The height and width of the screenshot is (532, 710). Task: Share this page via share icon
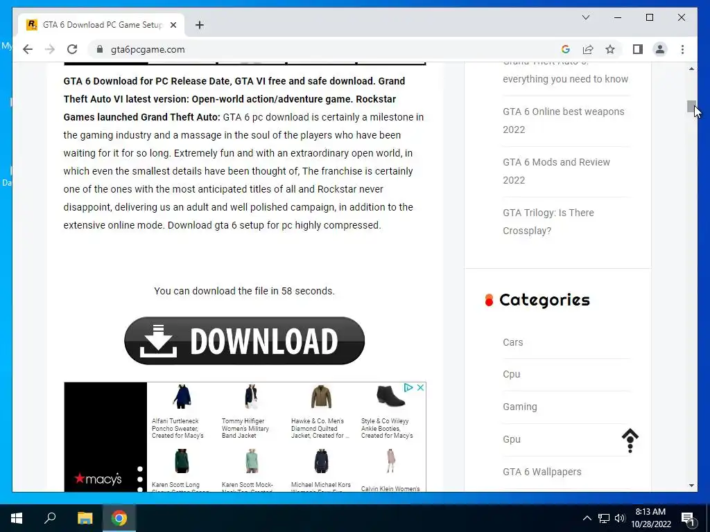pos(588,49)
